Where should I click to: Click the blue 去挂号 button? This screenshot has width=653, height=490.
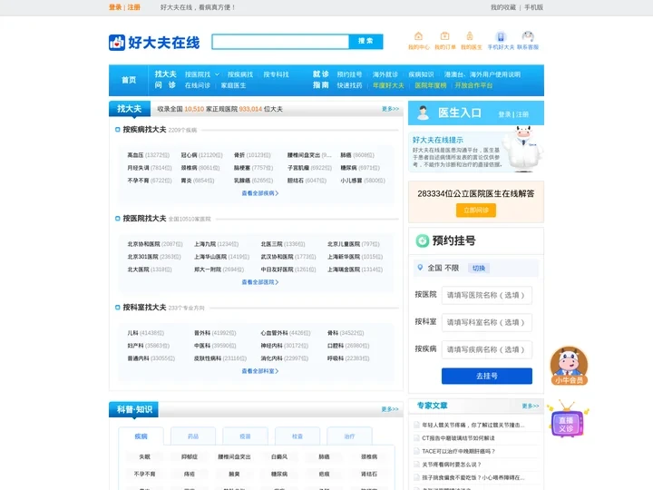(487, 376)
